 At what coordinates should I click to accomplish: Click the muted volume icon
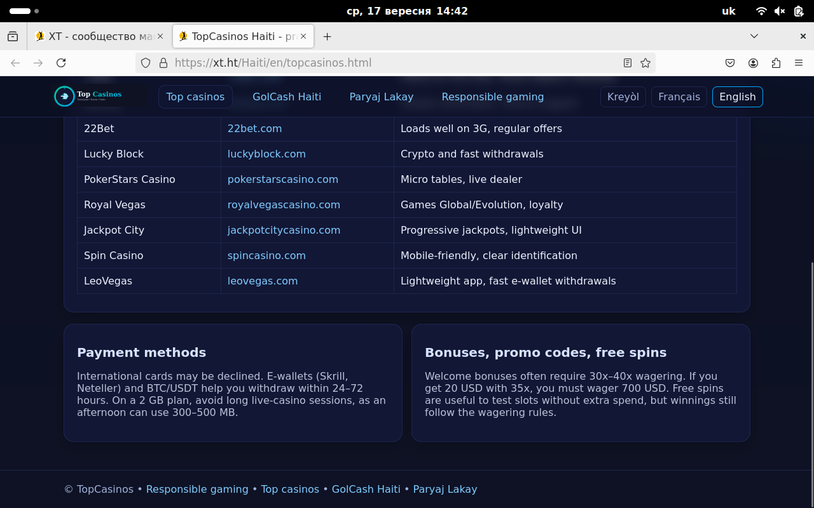point(780,11)
